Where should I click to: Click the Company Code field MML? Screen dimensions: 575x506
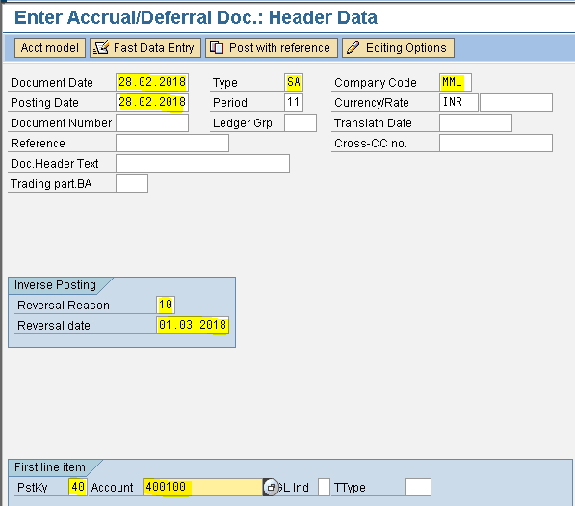pos(456,82)
